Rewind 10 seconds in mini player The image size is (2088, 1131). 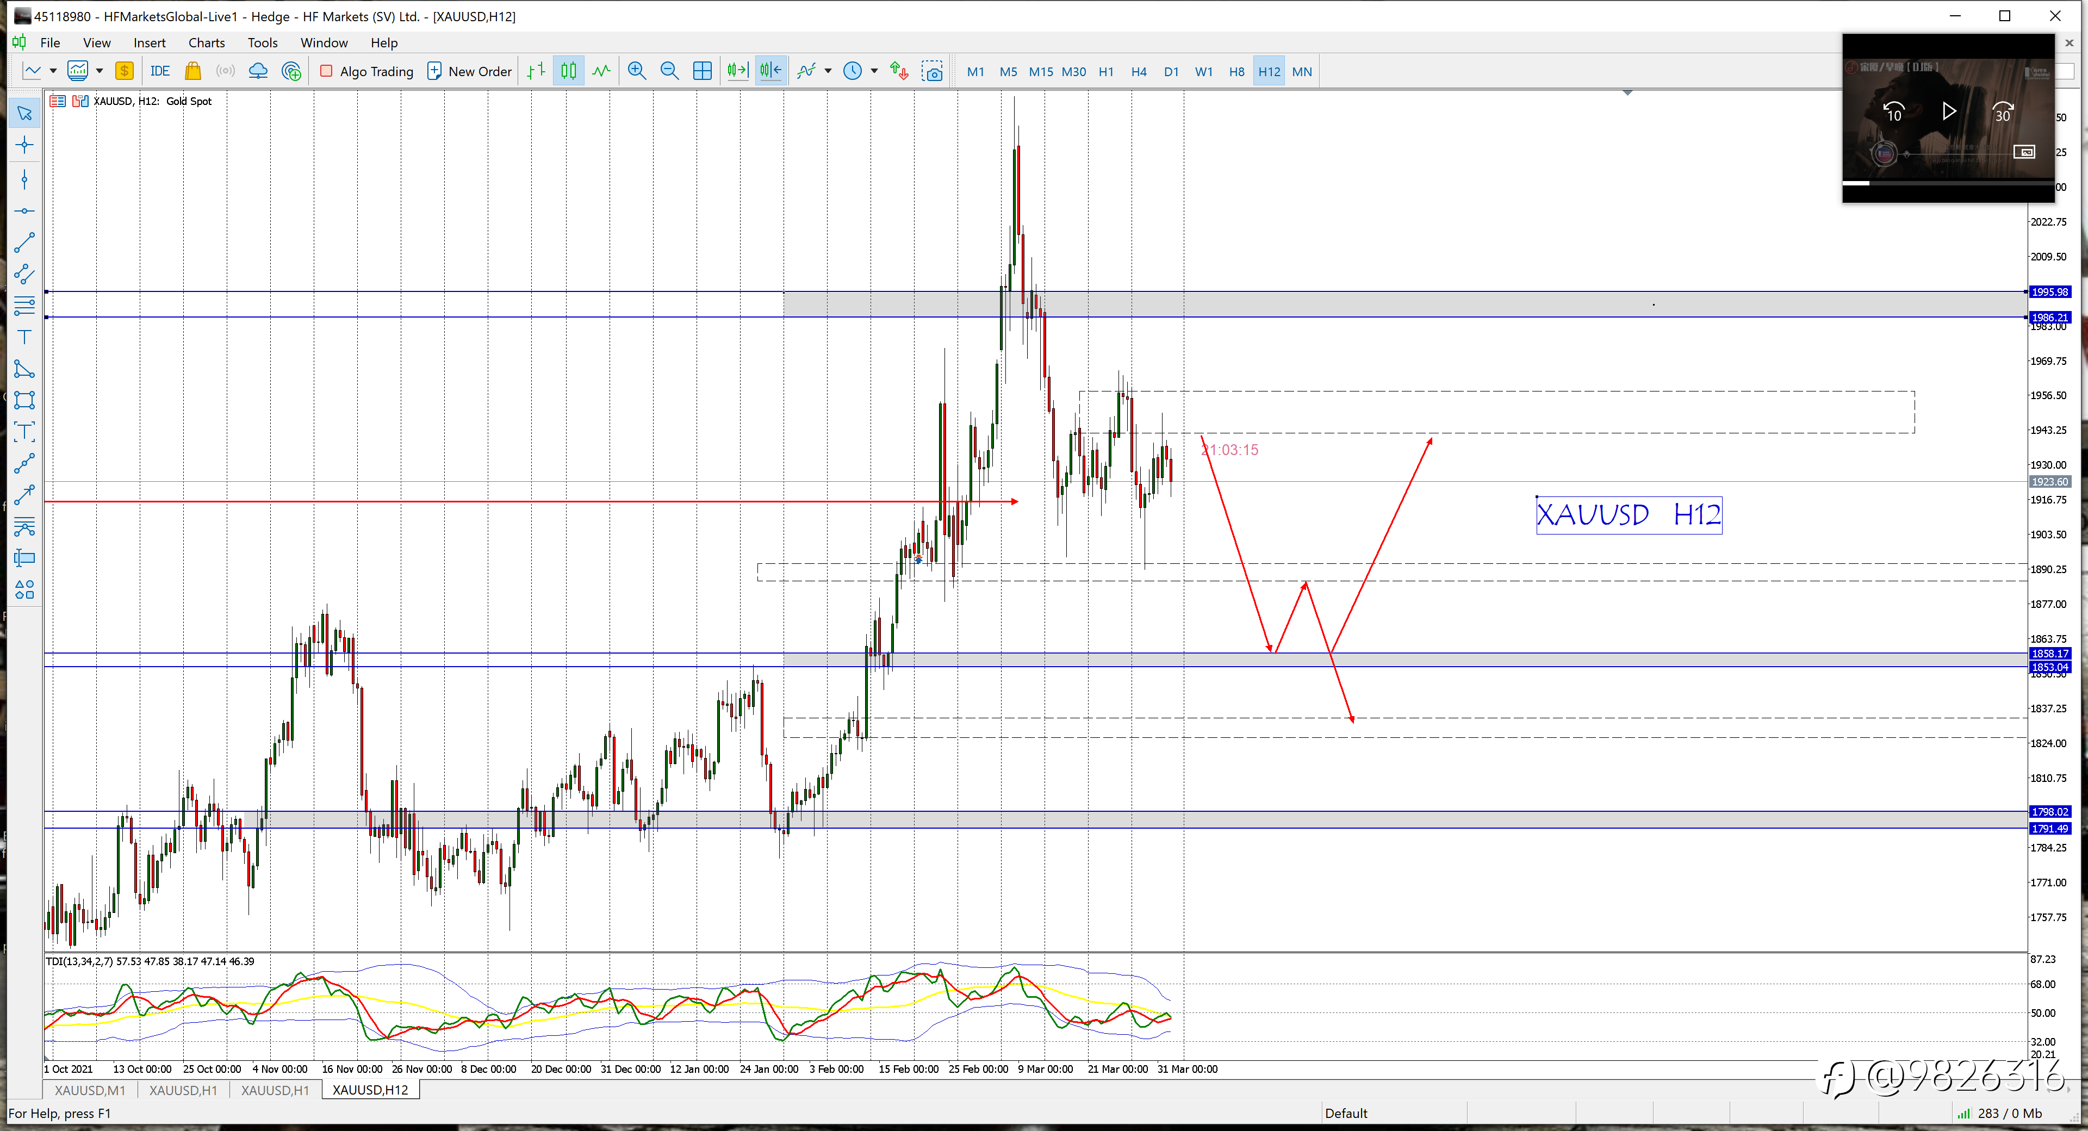(x=1893, y=112)
